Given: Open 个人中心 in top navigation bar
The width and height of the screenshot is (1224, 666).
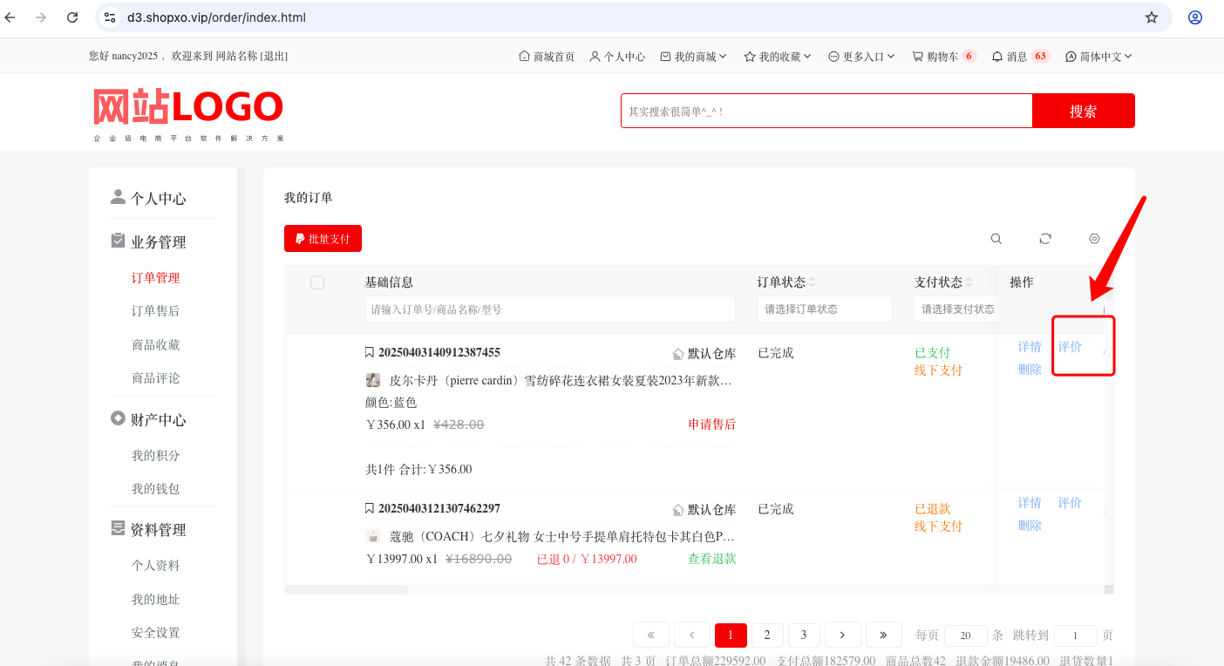Looking at the screenshot, I should [617, 57].
